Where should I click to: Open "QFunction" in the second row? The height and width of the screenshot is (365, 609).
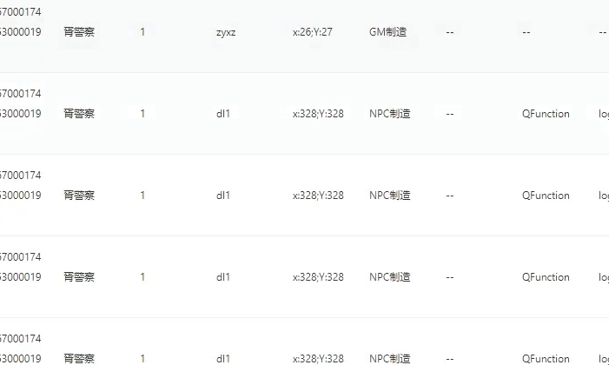pyautogui.click(x=546, y=114)
